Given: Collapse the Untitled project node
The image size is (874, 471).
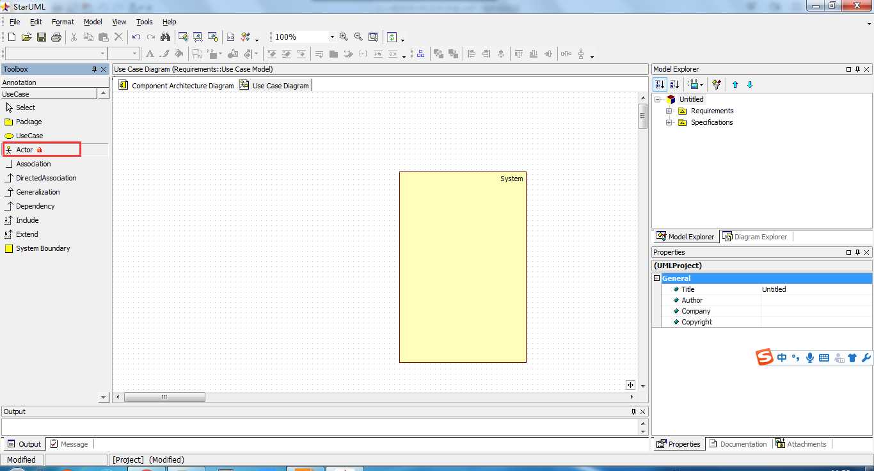Looking at the screenshot, I should click(x=657, y=99).
